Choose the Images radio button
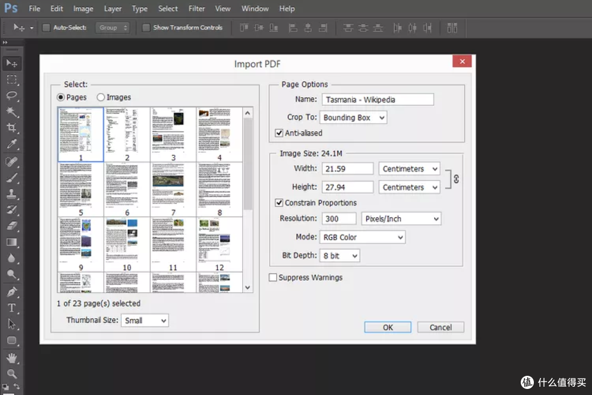Screen dimensions: 592x395 point(100,97)
